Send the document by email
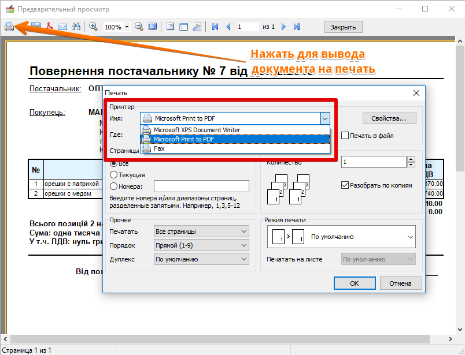Viewport: 465px width, 355px height. (x=62, y=27)
